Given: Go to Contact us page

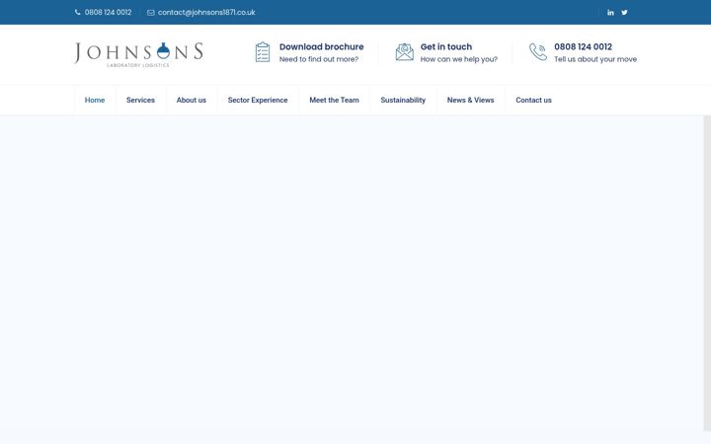Looking at the screenshot, I should (533, 100).
